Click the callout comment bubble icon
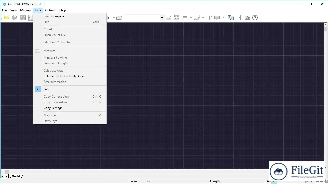328x184 pixels. [217, 18]
